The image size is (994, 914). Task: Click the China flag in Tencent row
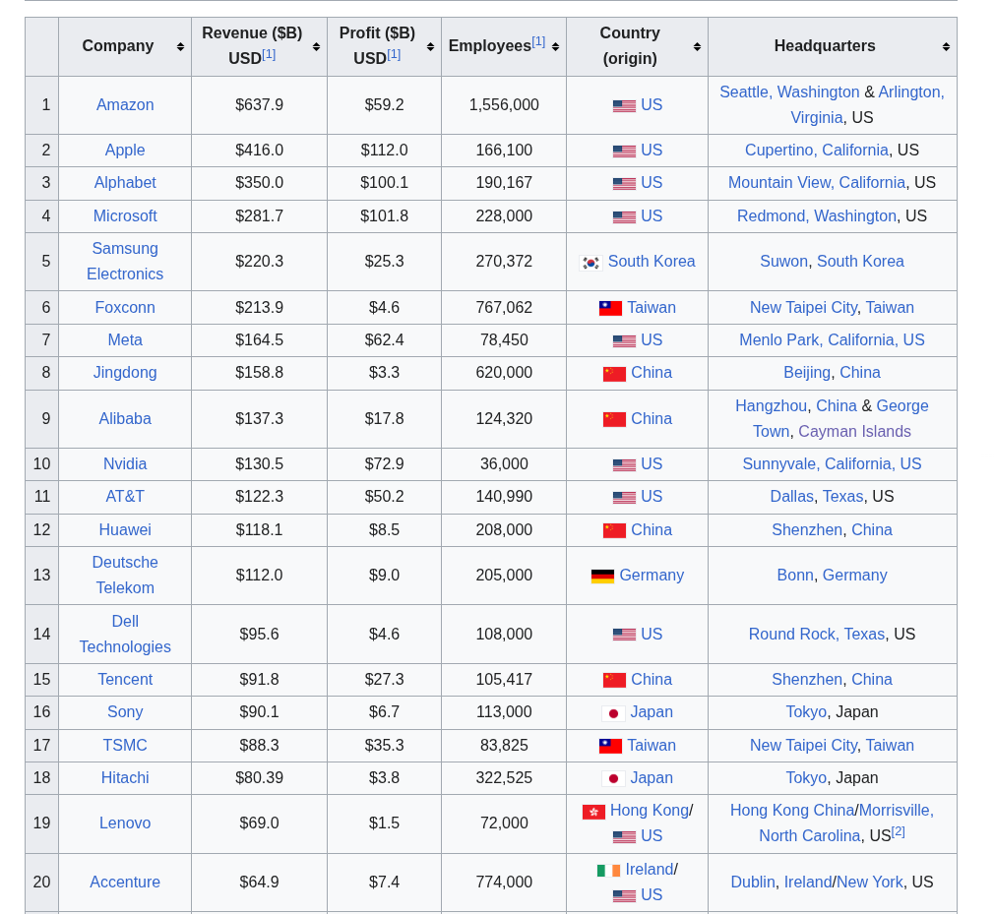[x=614, y=681]
